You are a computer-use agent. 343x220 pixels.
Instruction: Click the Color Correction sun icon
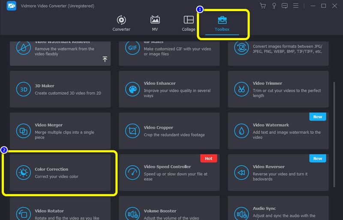(x=23, y=173)
